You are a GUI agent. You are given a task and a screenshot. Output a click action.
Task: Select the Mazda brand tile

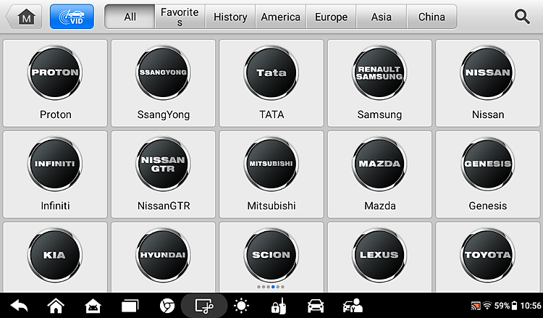(x=379, y=175)
